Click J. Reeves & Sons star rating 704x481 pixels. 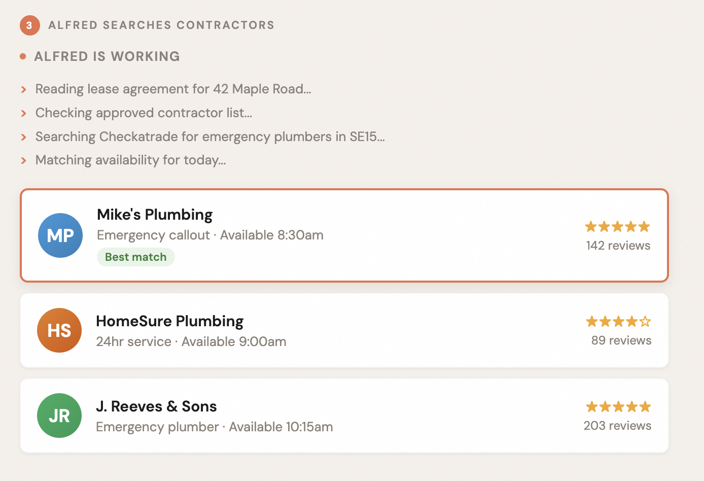(618, 407)
